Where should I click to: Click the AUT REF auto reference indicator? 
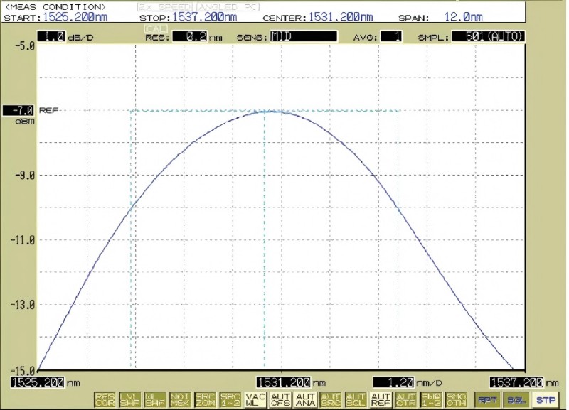(381, 399)
